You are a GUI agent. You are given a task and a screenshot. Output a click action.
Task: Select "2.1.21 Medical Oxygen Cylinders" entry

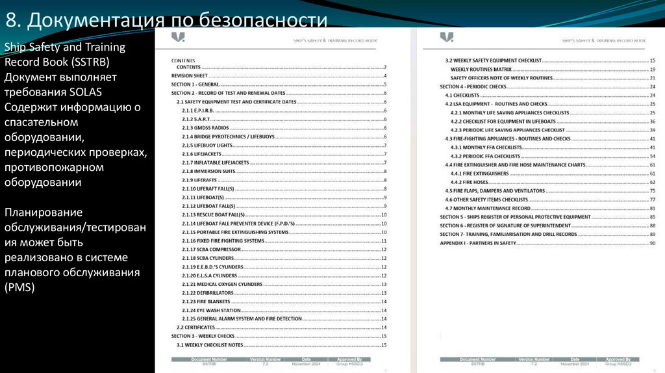(x=284, y=285)
